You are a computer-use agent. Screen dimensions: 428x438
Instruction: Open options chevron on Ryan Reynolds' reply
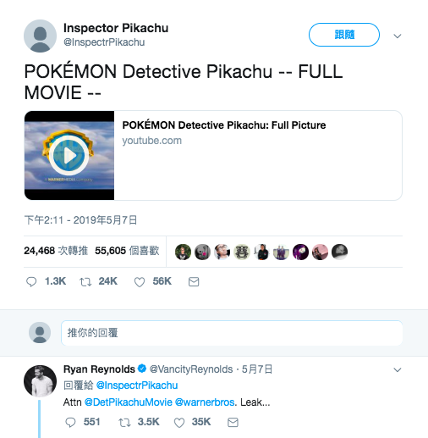pyautogui.click(x=398, y=369)
